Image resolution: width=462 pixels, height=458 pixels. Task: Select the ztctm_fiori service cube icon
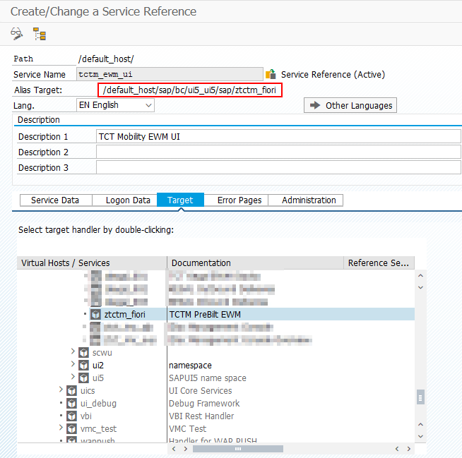click(x=95, y=314)
